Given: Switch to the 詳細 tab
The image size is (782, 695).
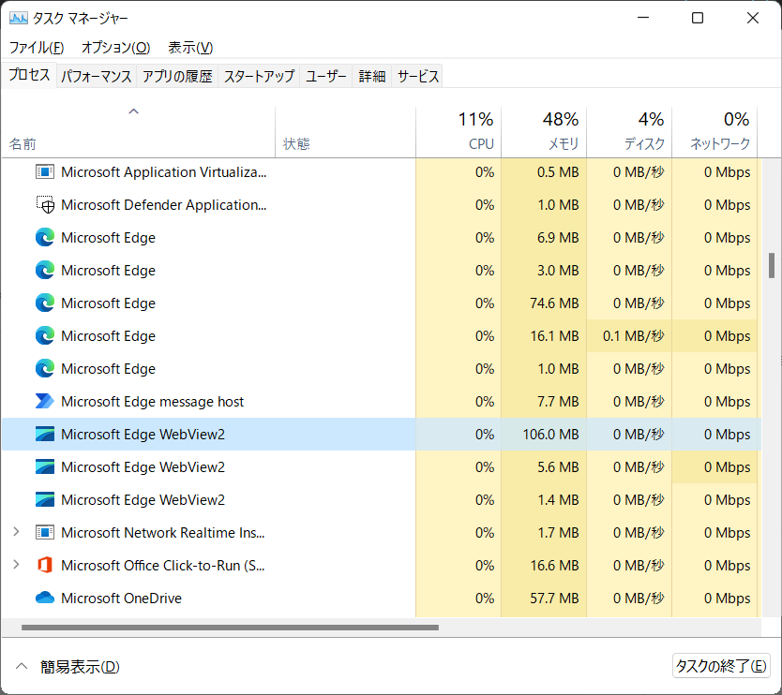Looking at the screenshot, I should pyautogui.click(x=372, y=76).
